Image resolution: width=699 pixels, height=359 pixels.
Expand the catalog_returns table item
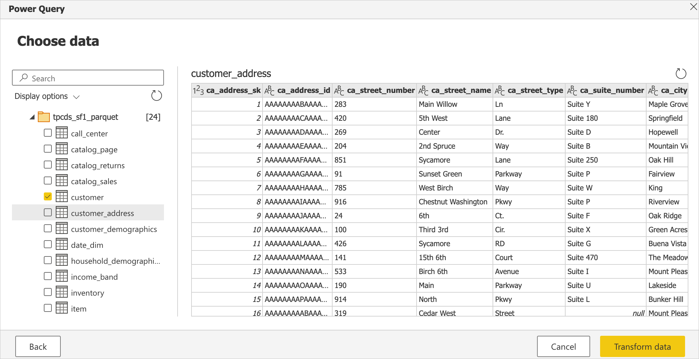click(98, 165)
